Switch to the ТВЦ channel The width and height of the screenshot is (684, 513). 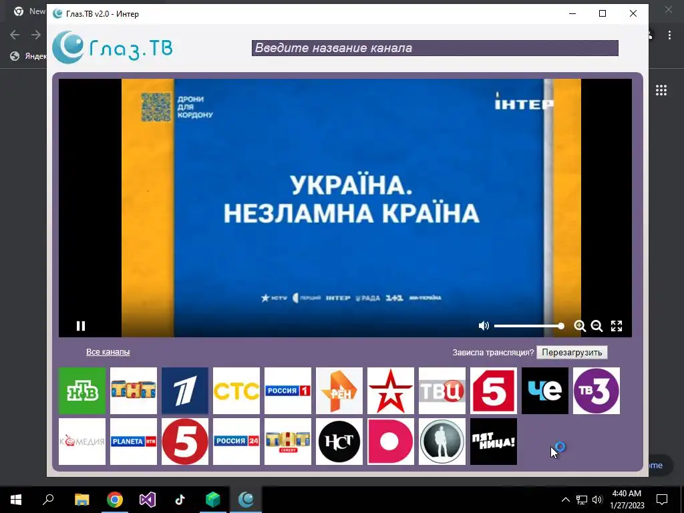[442, 390]
